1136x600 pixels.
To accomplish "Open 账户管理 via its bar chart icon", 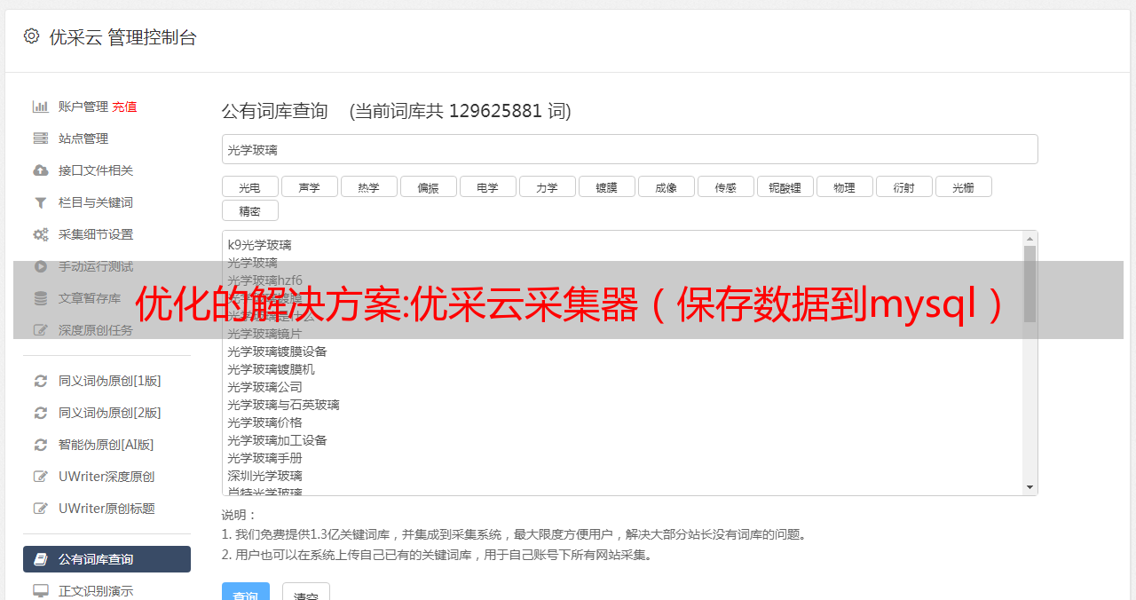I will [x=41, y=107].
